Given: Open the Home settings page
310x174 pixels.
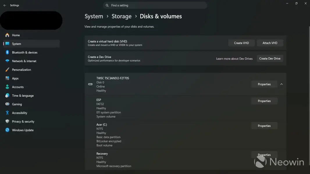Looking at the screenshot, I should click(x=31, y=35).
